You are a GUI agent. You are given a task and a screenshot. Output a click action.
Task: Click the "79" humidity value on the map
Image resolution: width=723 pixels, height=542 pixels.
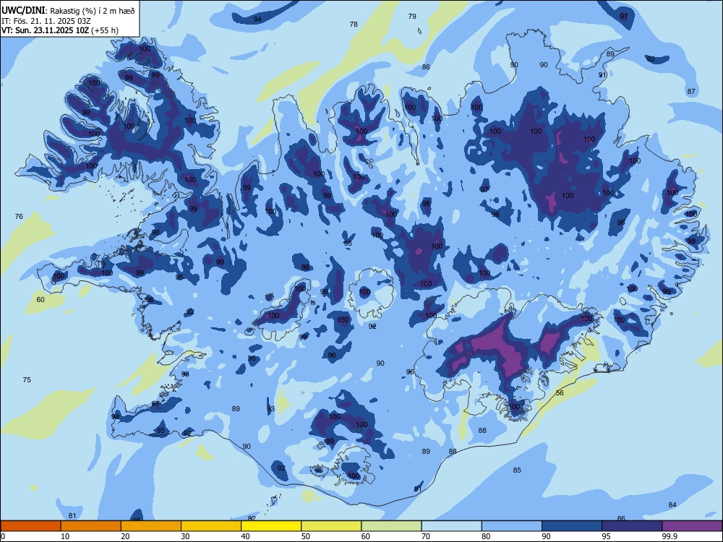pyautogui.click(x=412, y=16)
